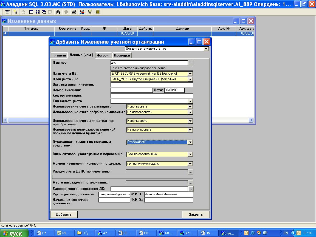Open Internet Explorer from the quick launch
The width and height of the screenshot is (316, 237).
point(252,233)
